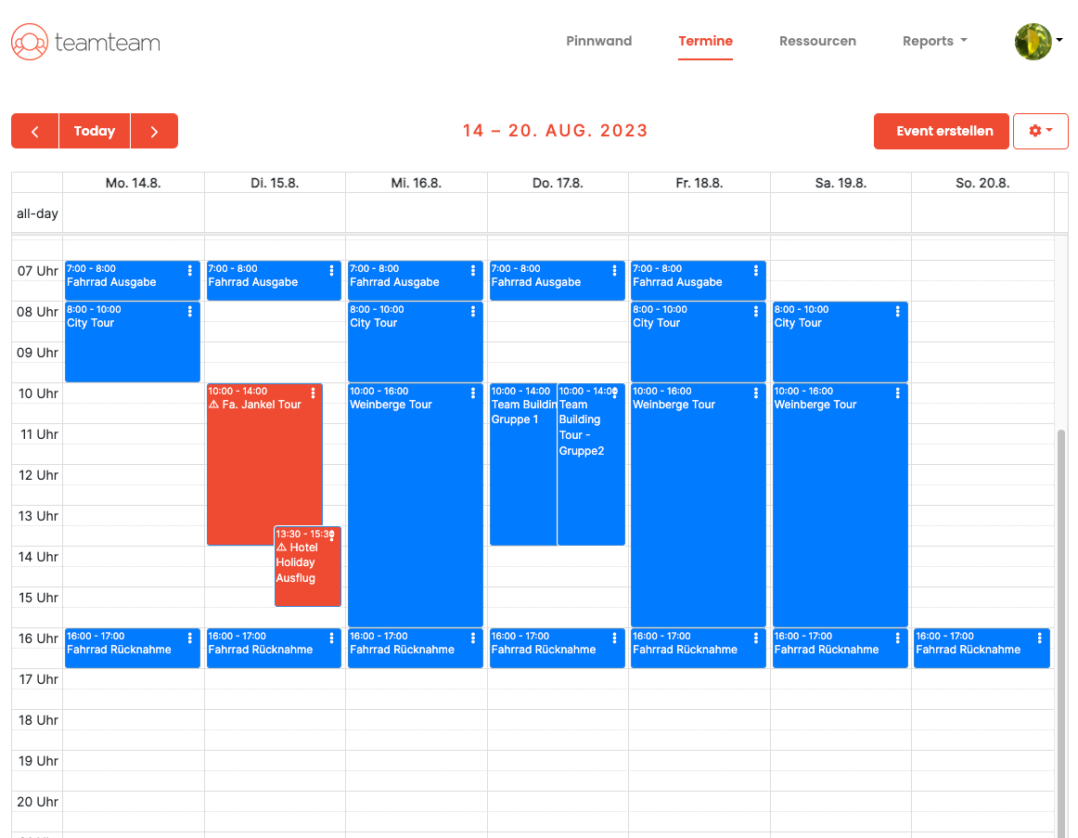The height and width of the screenshot is (838, 1078).
Task: Open options menu of Team Building Gruppe2
Action: [615, 393]
